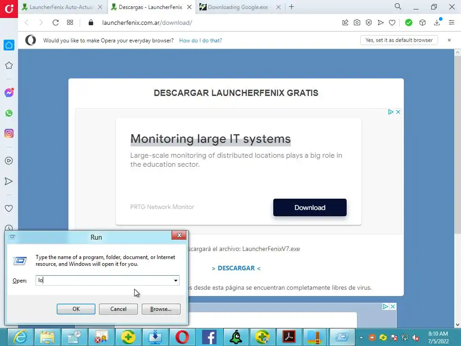Image resolution: width=461 pixels, height=346 pixels.
Task: Open 'Monitoring large IT systems' ad headline
Action: (211, 139)
